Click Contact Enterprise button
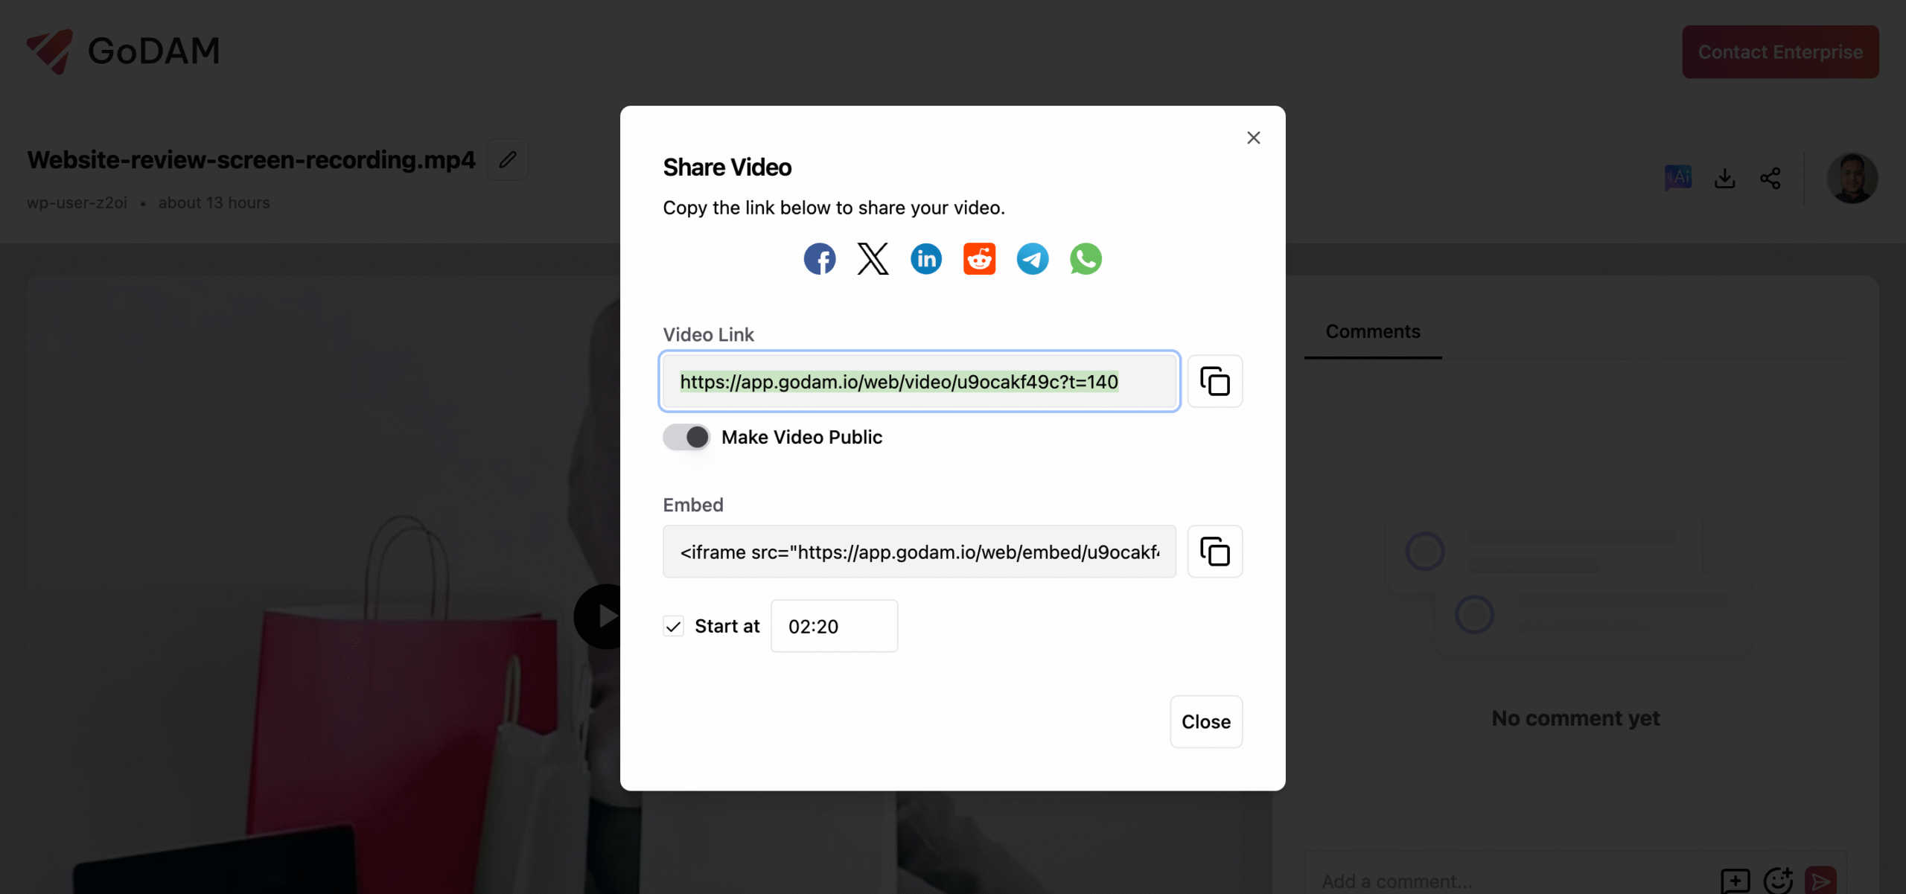1906x894 pixels. 1780,52
